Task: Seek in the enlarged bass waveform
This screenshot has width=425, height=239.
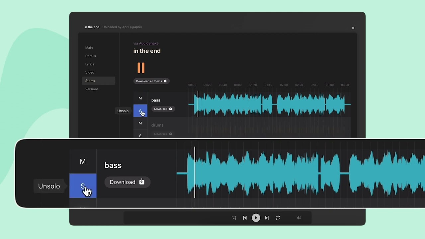Action: [x=300, y=173]
